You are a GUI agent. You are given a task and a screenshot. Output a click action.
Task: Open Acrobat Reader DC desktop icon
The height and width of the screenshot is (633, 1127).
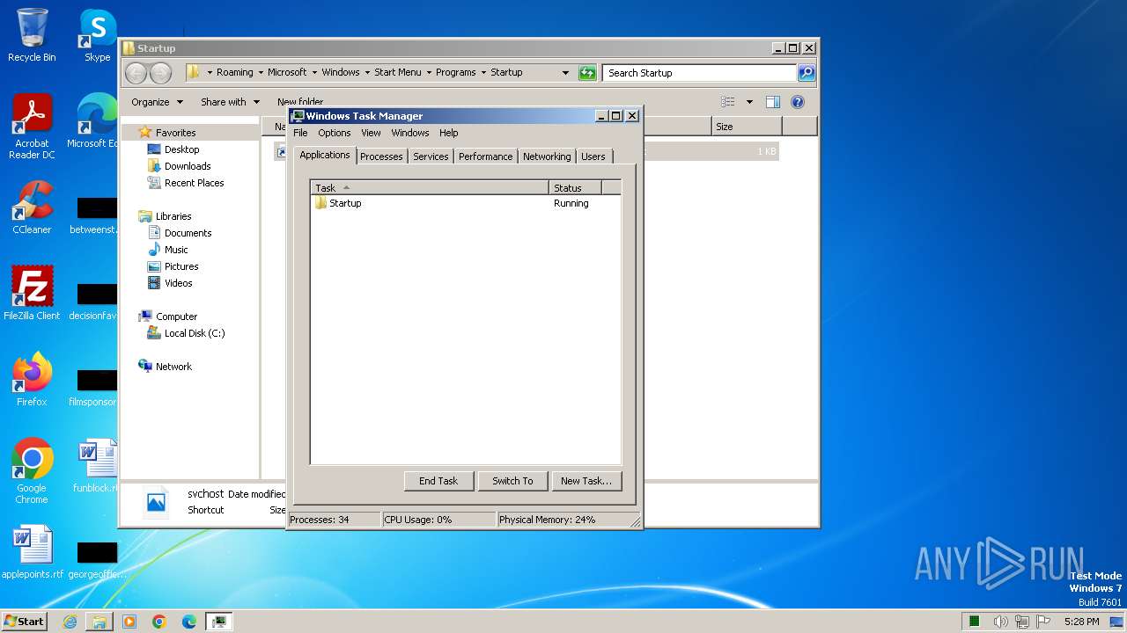pyautogui.click(x=32, y=127)
